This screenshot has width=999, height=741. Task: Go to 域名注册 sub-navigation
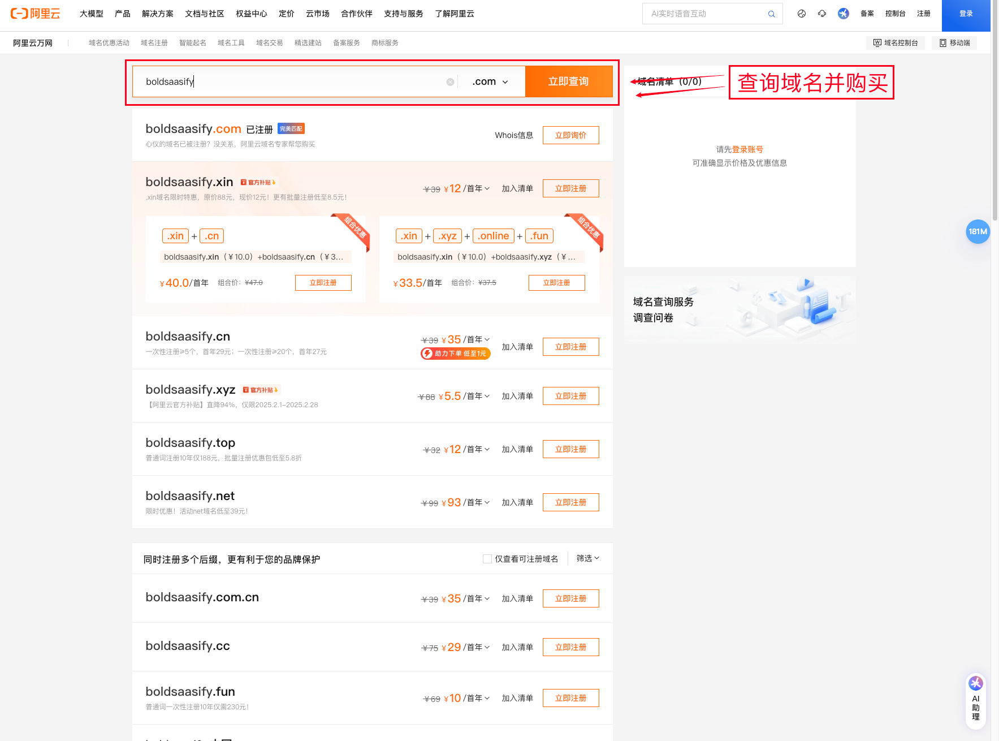click(154, 43)
